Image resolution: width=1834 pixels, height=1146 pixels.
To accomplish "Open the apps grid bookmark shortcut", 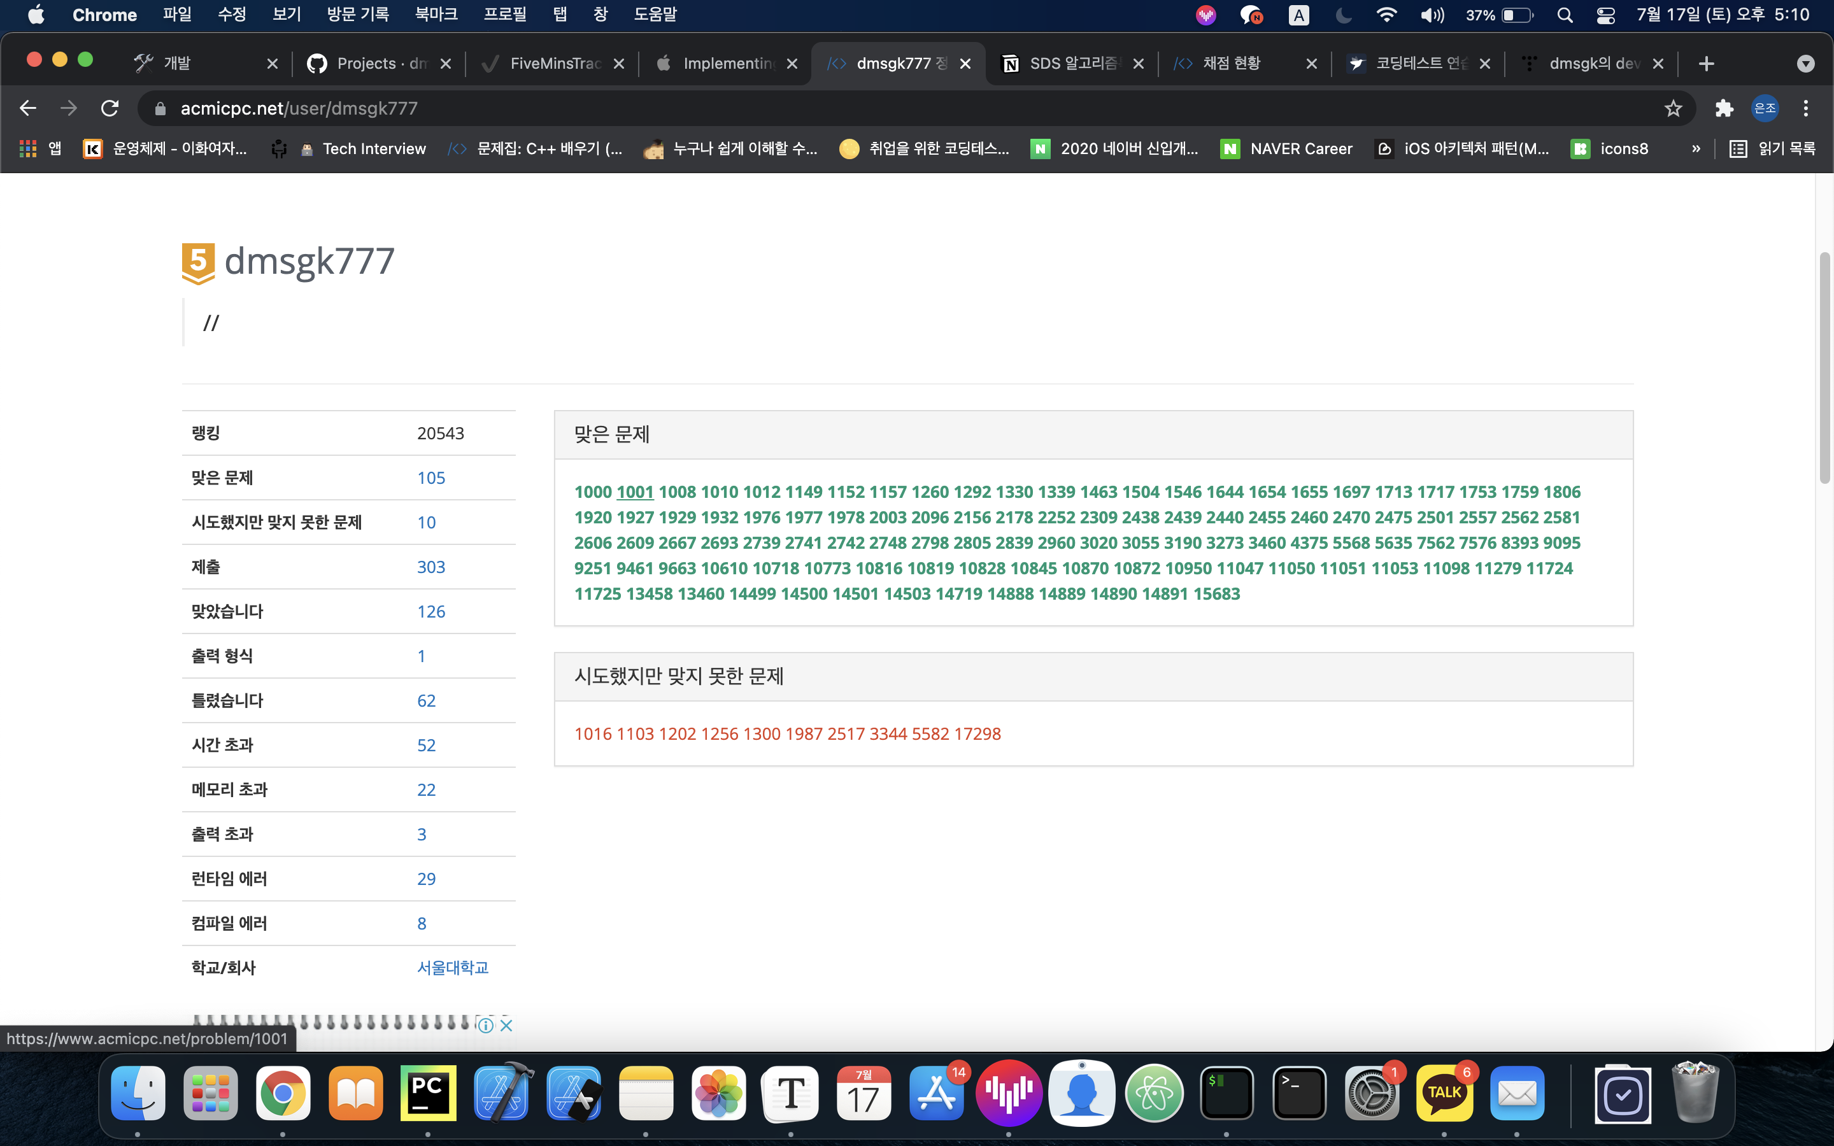I will [28, 148].
